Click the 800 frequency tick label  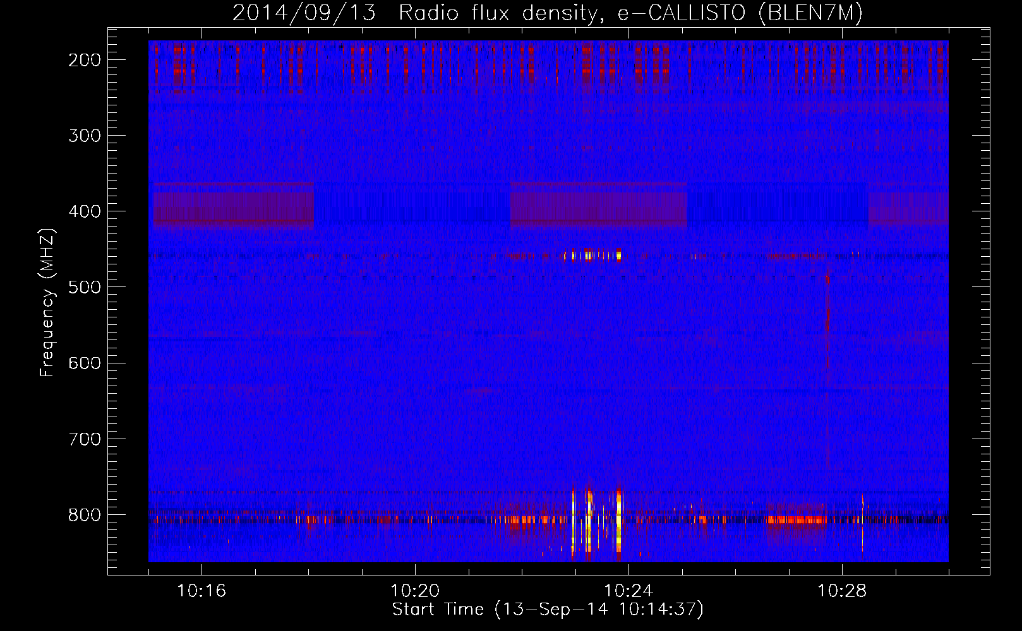click(85, 515)
